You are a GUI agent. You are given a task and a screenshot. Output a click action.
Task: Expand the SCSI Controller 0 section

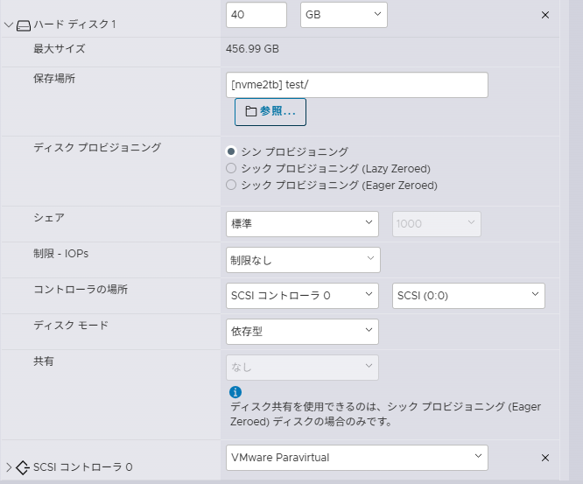pos(9,467)
